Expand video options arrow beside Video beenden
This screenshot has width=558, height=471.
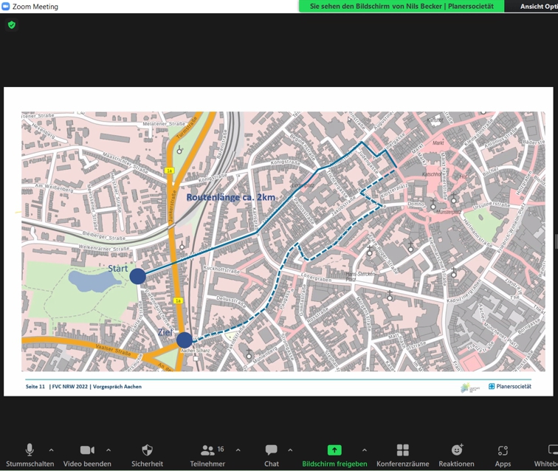coord(108,450)
